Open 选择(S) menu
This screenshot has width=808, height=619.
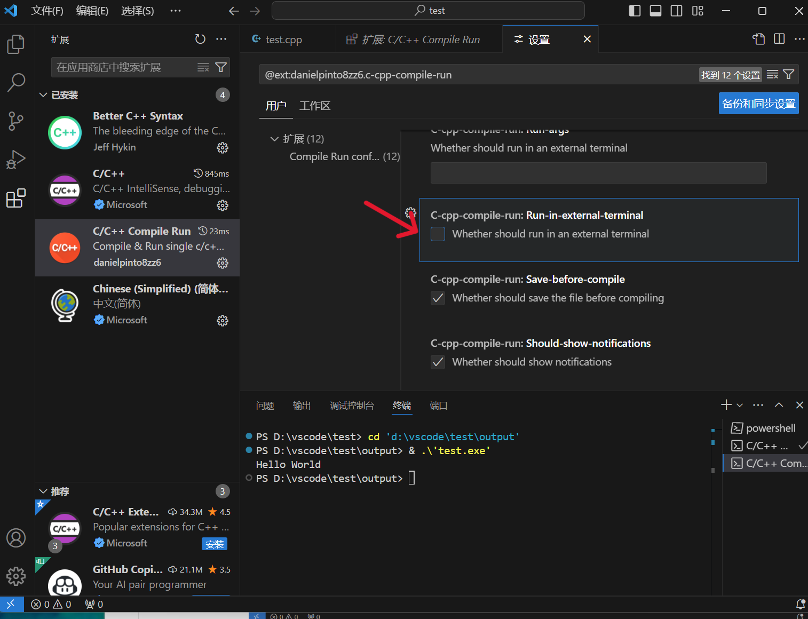point(137,11)
